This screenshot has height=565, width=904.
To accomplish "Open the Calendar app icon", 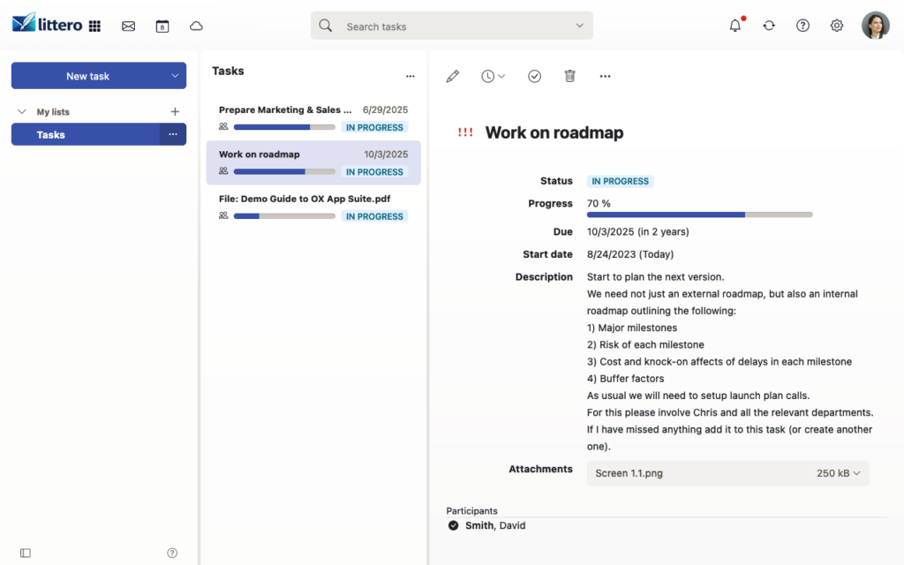I will coord(162,26).
